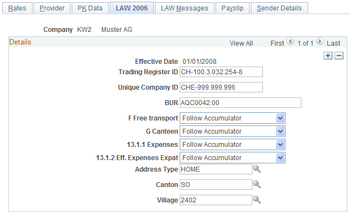Open the lookup for Canton
350x214 pixels.
click(x=257, y=185)
